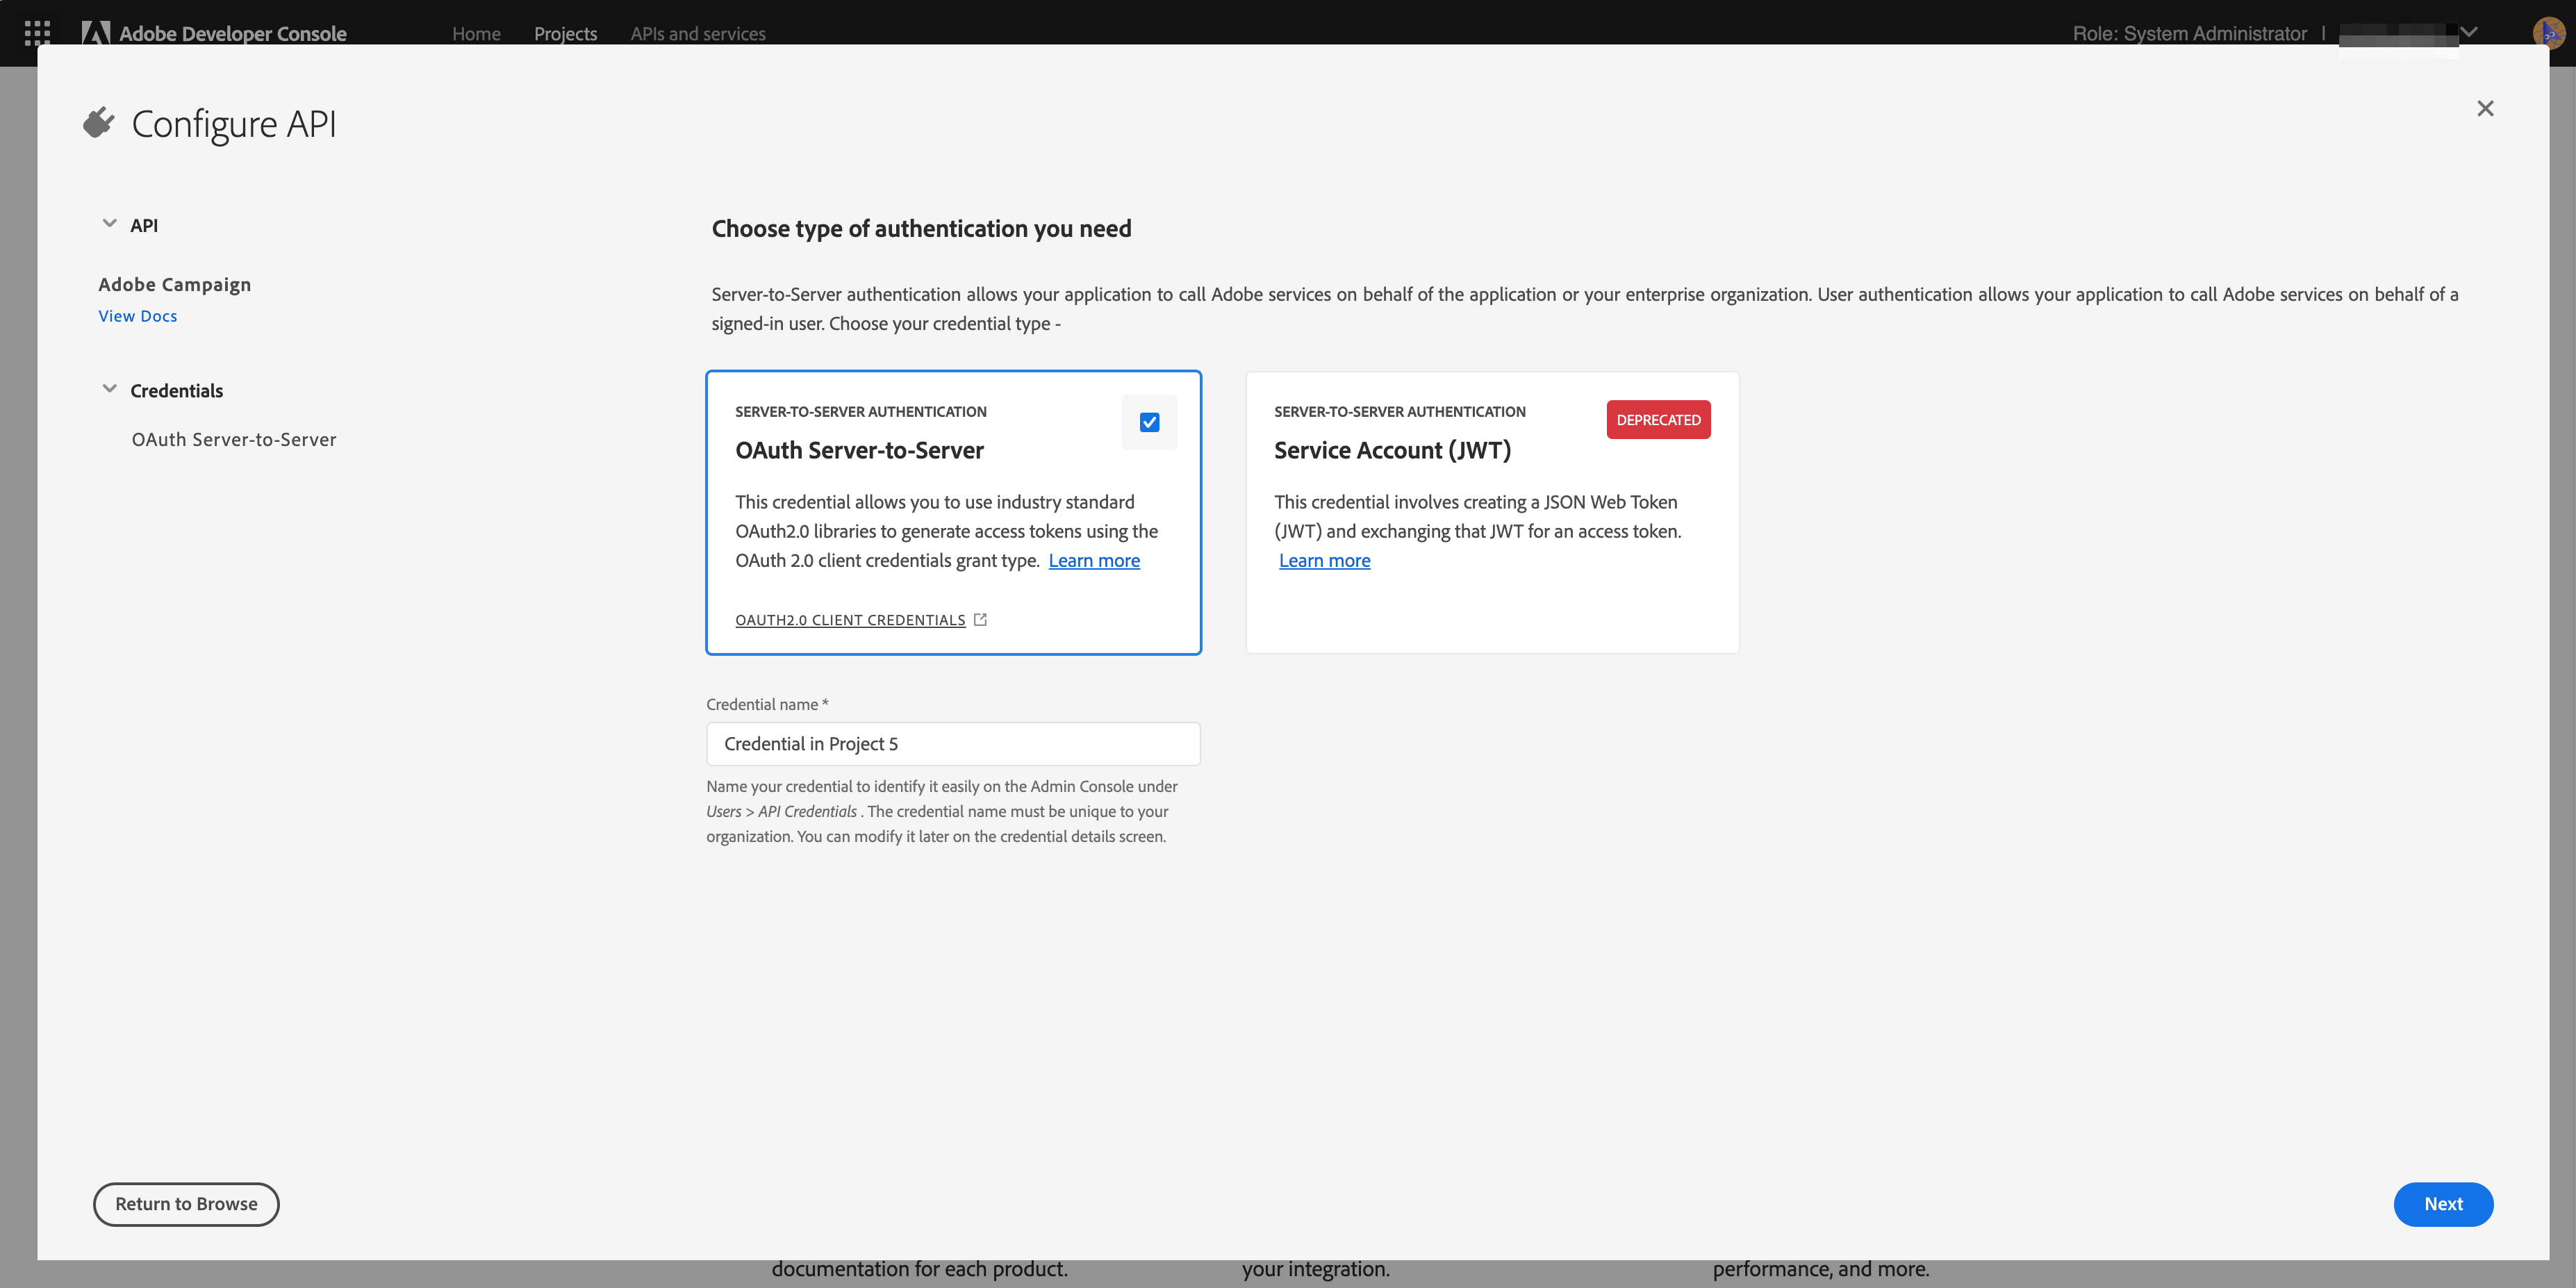Open the app switcher grid icon
The width and height of the screenshot is (2576, 1288).
[37, 33]
